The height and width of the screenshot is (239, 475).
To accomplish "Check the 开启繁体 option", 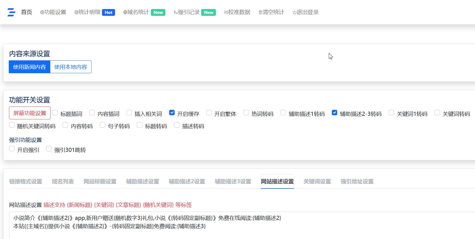I will [x=209, y=113].
